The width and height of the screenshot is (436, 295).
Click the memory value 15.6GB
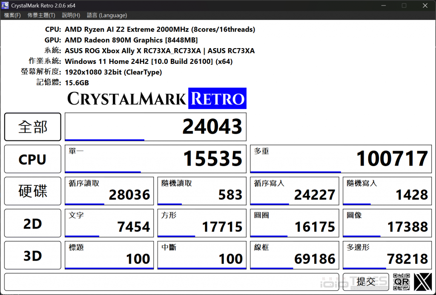coord(77,83)
